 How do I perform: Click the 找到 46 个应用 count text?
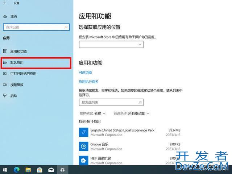click(90, 122)
